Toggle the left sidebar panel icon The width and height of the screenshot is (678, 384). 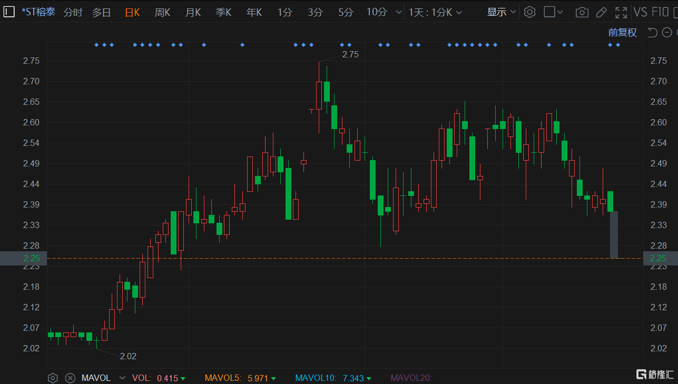click(9, 12)
